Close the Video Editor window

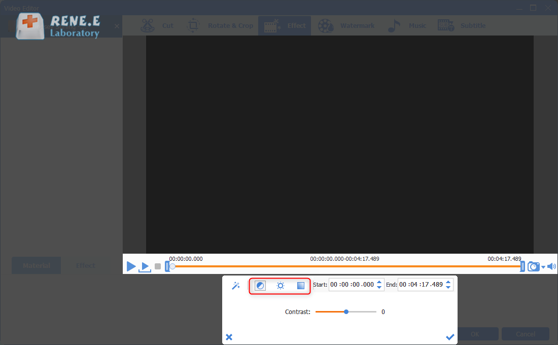(548, 8)
